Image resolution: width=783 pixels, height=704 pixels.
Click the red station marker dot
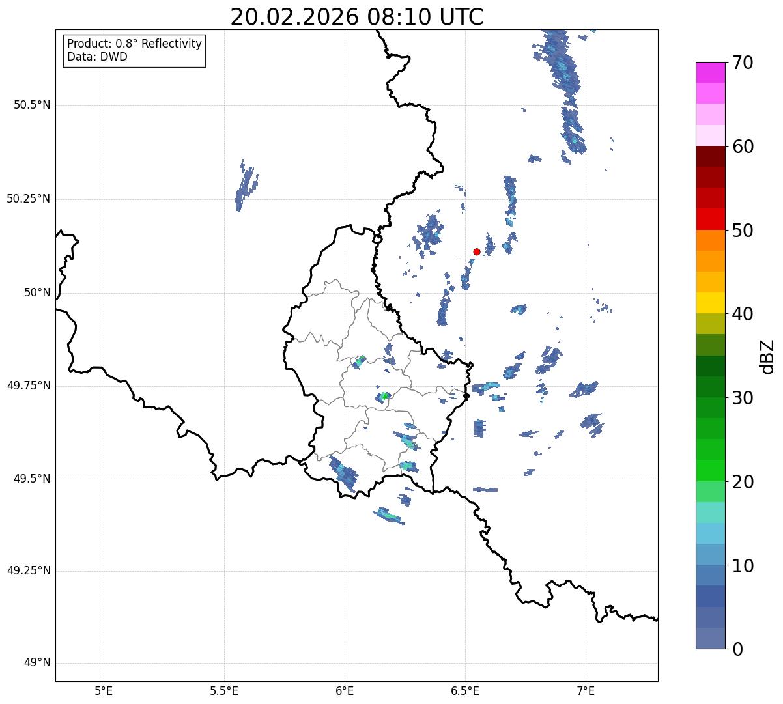[477, 251]
